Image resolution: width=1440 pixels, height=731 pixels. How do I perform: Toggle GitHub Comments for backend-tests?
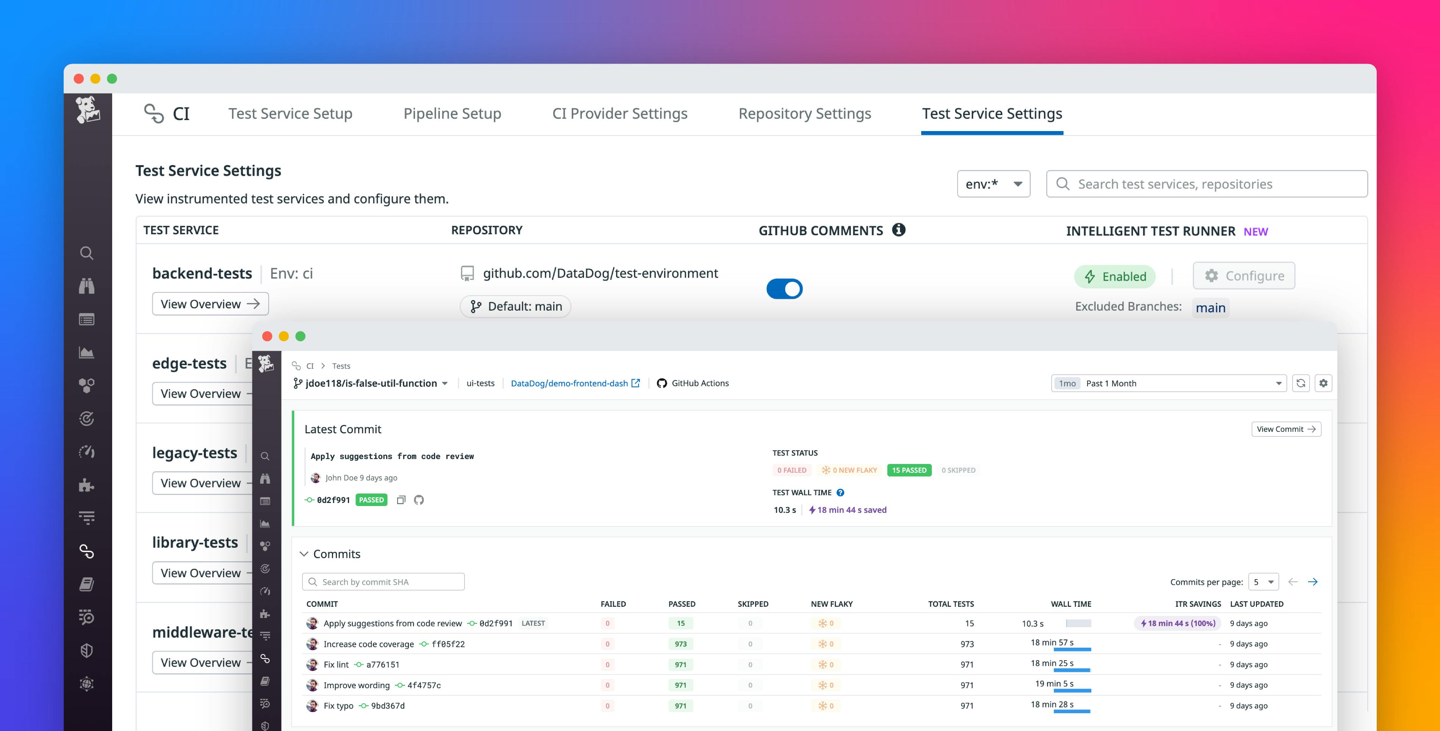click(785, 289)
